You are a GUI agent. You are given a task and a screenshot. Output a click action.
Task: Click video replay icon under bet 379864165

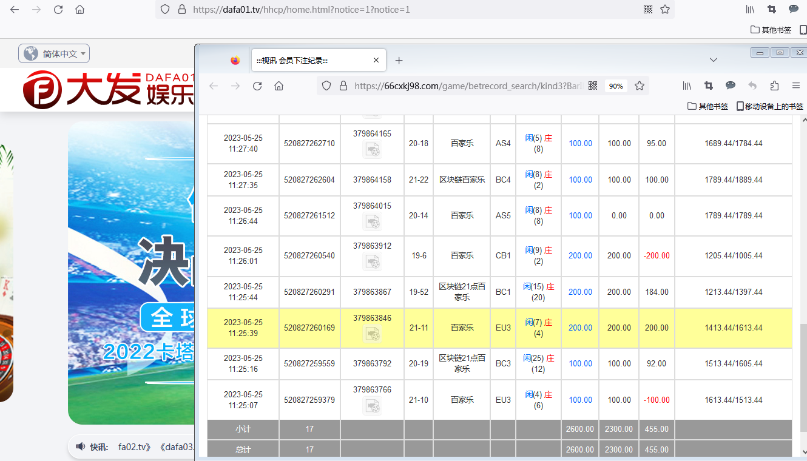372,150
